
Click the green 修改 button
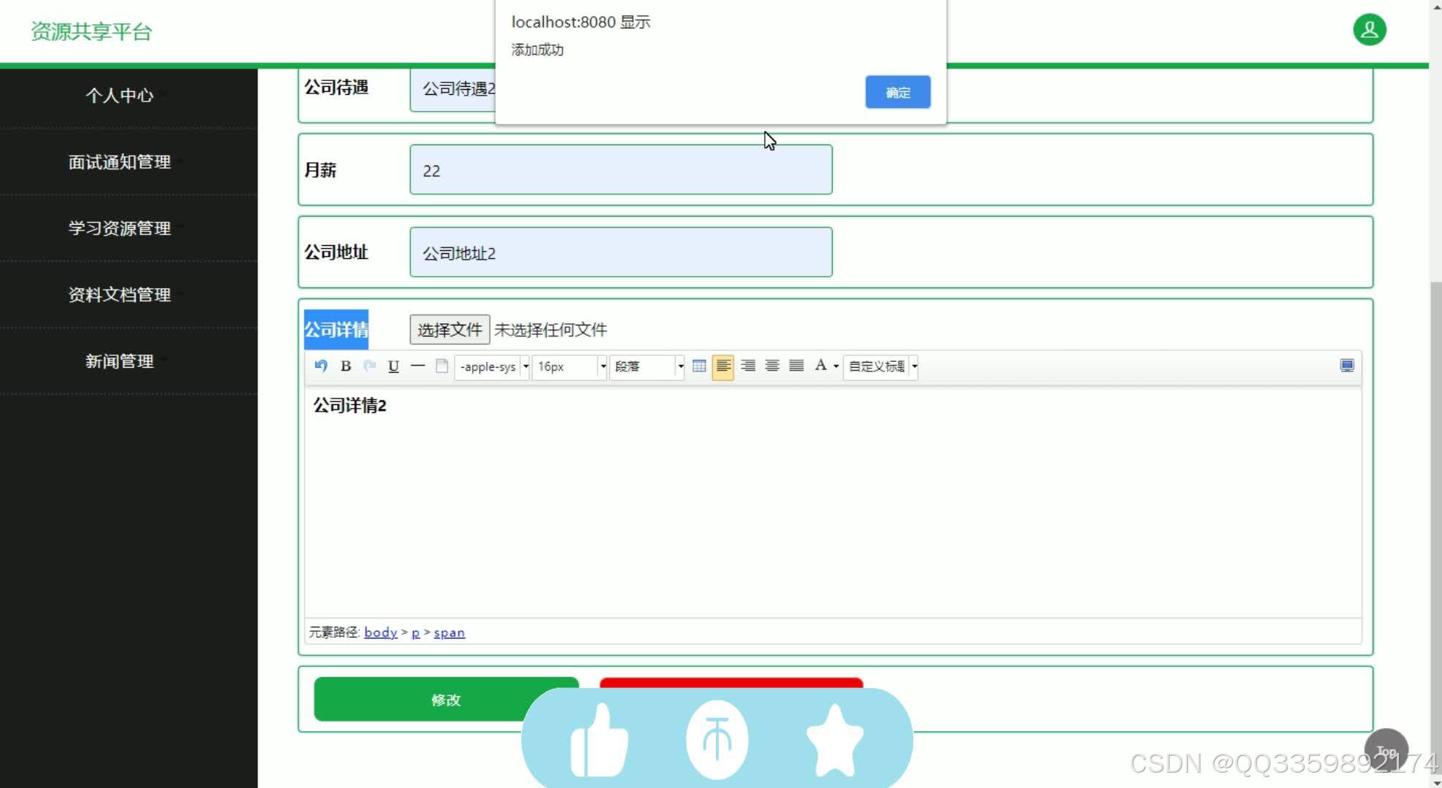446,699
